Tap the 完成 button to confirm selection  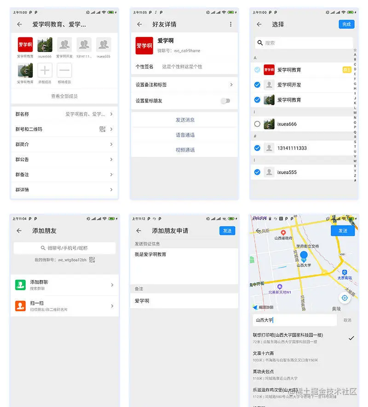click(x=346, y=24)
